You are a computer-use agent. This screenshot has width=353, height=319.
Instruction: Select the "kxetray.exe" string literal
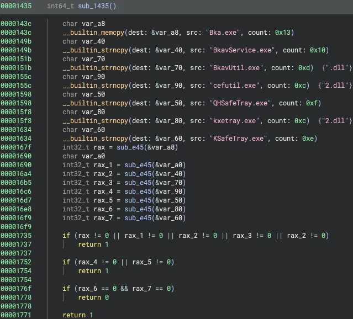tap(235, 121)
